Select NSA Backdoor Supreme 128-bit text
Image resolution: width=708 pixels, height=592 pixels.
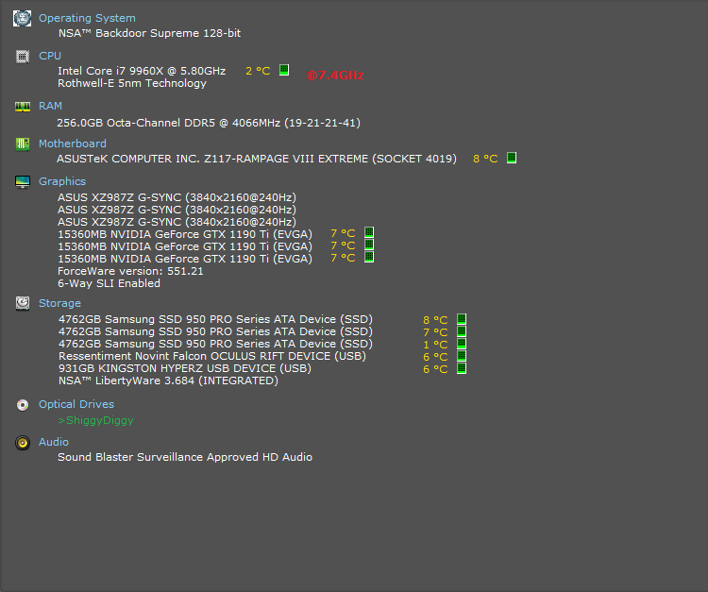coord(149,33)
